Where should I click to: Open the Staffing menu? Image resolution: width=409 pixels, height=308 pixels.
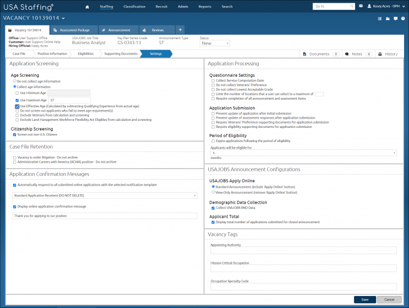point(106,7)
